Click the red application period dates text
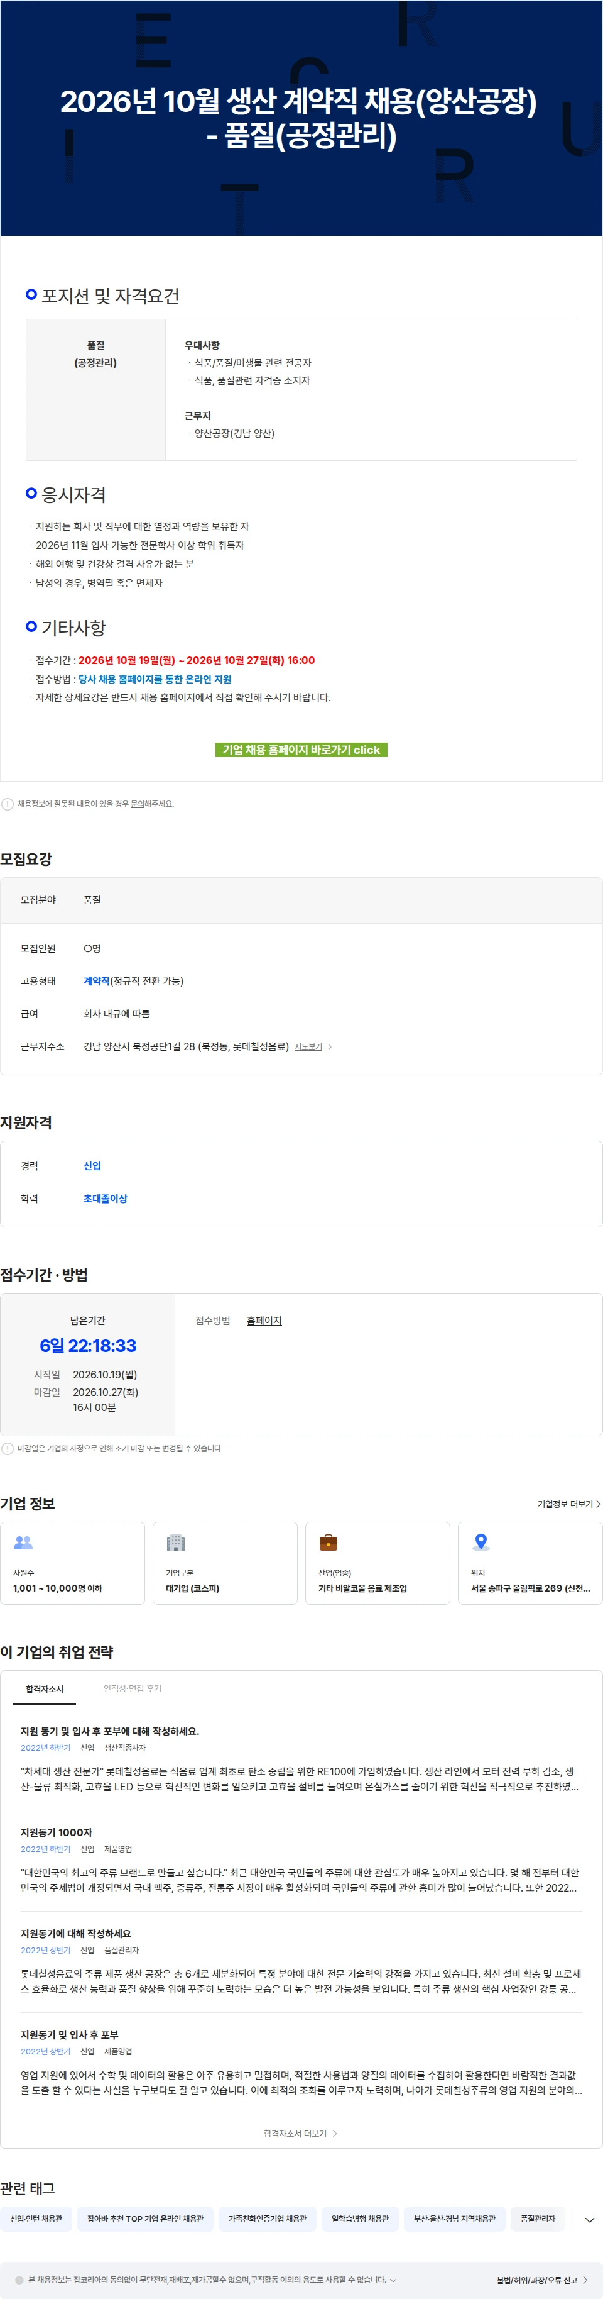This screenshot has width=603, height=2299. click(196, 660)
